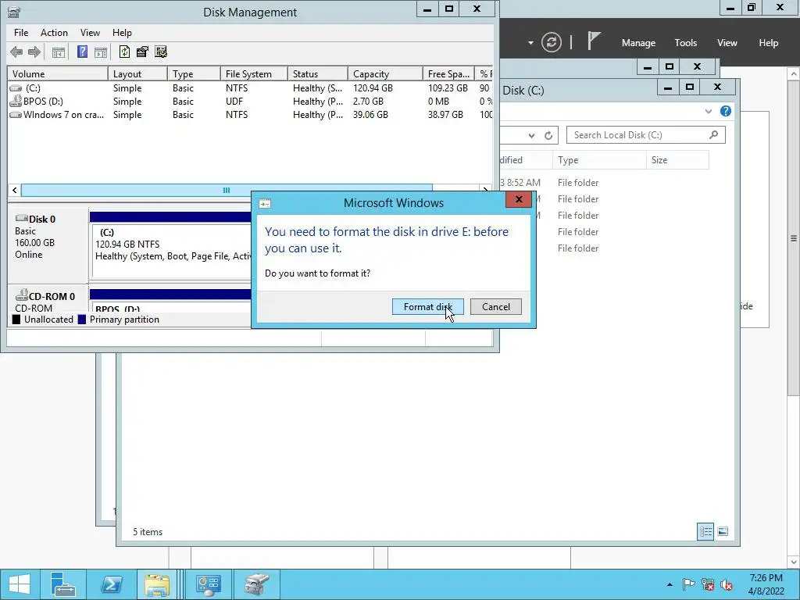This screenshot has height=600, width=800.
Task: Select the Windows 7 on cra... volume row
Action: click(x=250, y=115)
